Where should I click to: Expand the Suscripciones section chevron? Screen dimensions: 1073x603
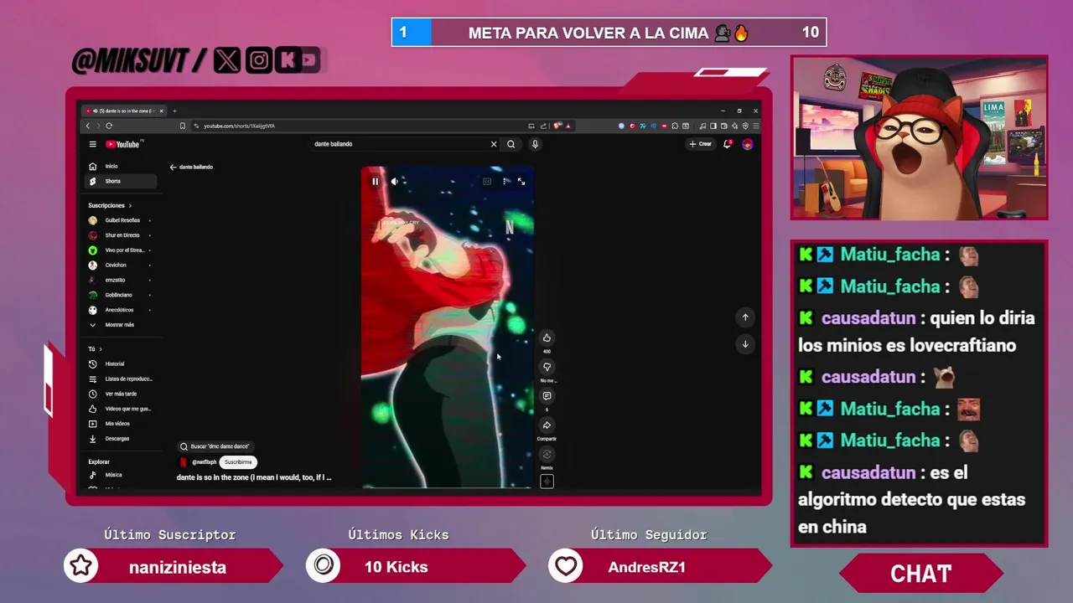[x=130, y=205]
